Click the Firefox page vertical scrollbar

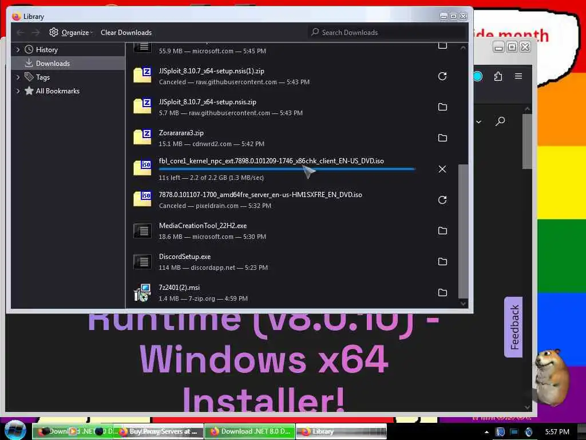527,142
